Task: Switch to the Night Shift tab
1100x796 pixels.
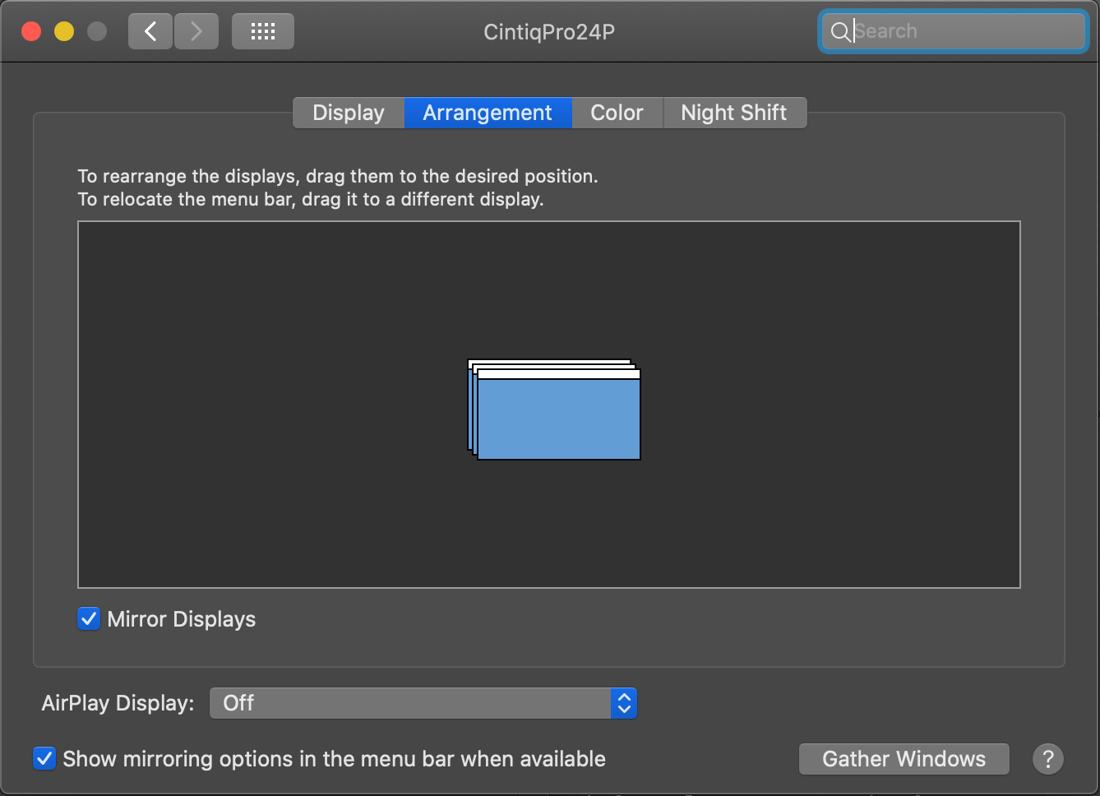Action: point(734,113)
